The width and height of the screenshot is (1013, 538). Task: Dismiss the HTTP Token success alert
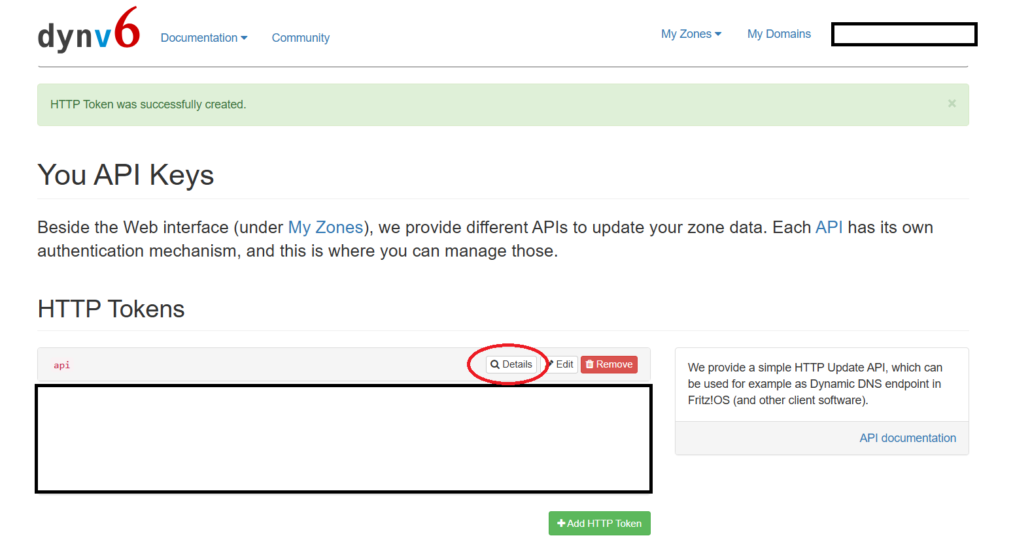[952, 104]
